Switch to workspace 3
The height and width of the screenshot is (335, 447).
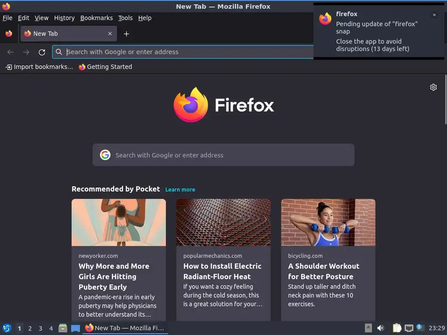[x=41, y=328]
